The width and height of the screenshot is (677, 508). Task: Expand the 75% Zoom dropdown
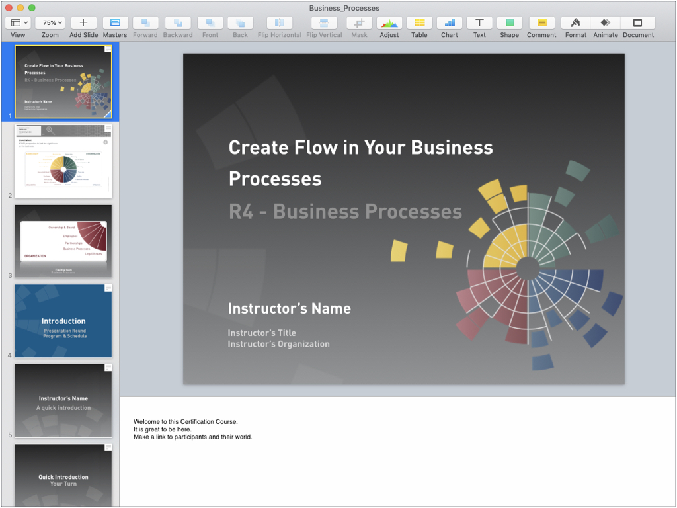point(50,23)
